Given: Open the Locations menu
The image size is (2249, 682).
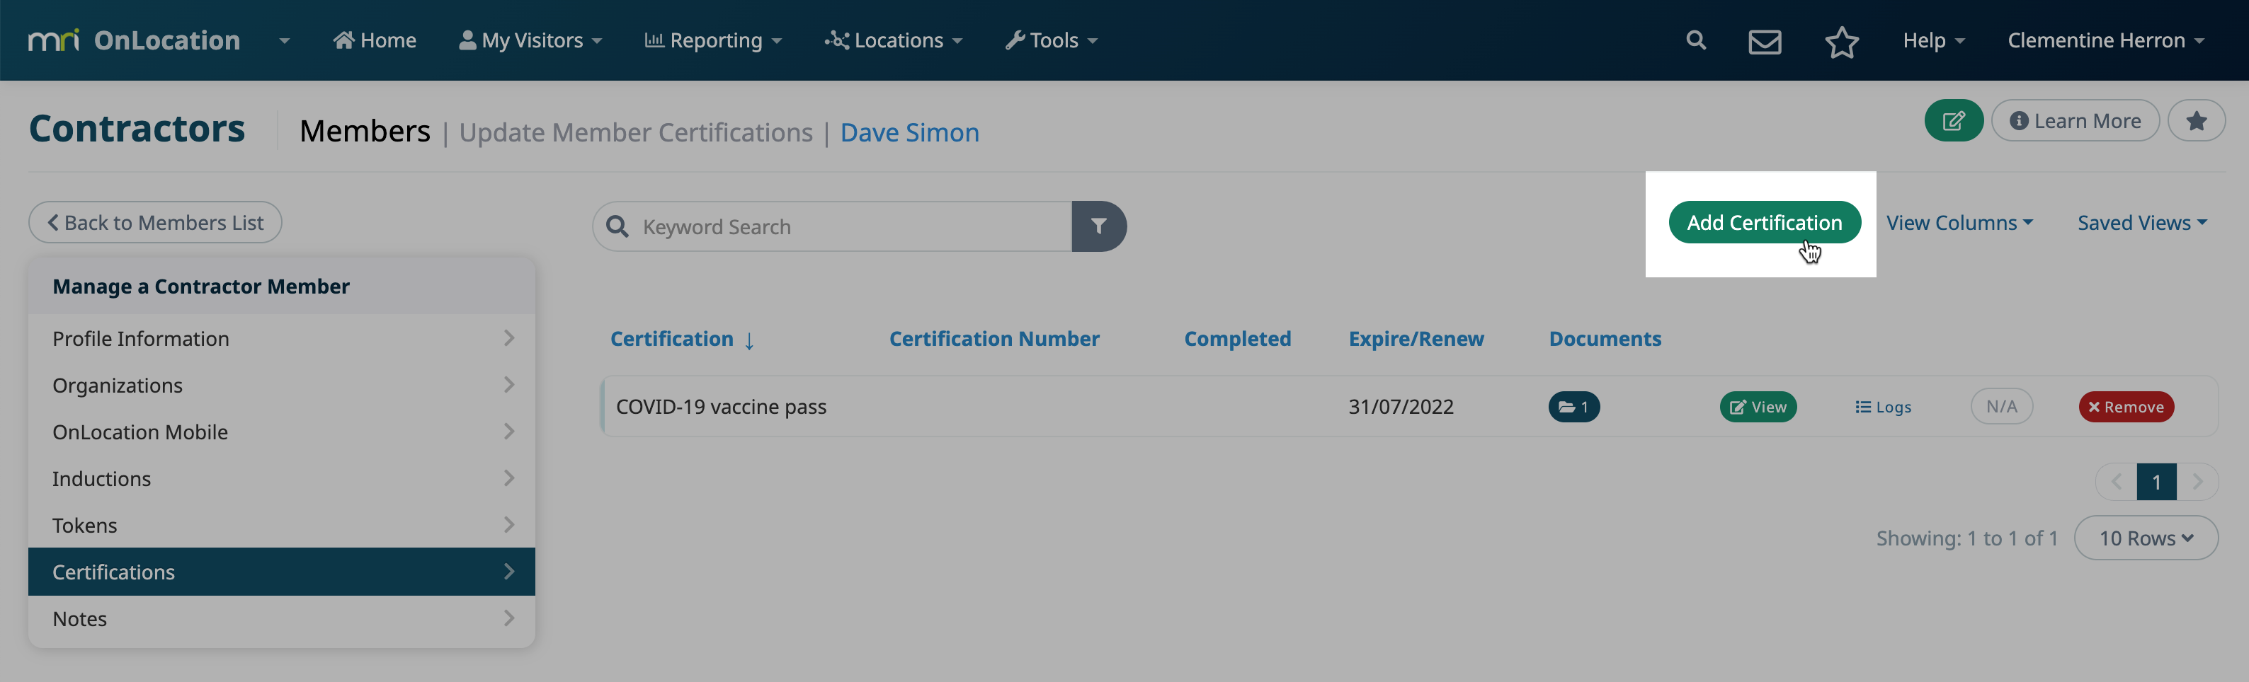Looking at the screenshot, I should pos(893,40).
